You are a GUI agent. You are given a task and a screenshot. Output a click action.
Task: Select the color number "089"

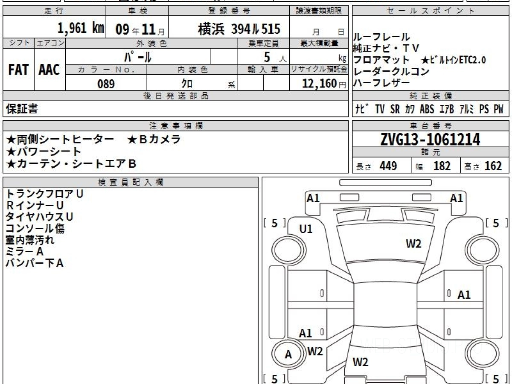click(106, 84)
